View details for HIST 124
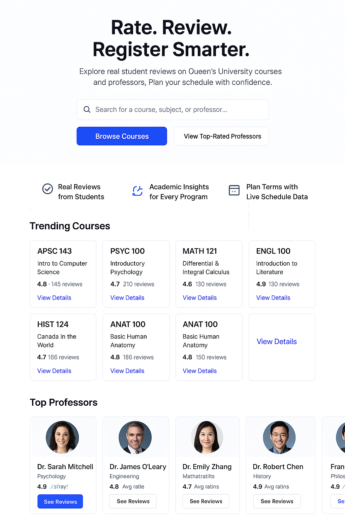345x518 pixels. 54,371
